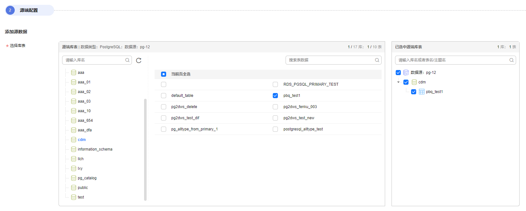Click the magnifier icon in table search box
526x211 pixels.
pyautogui.click(x=377, y=60)
